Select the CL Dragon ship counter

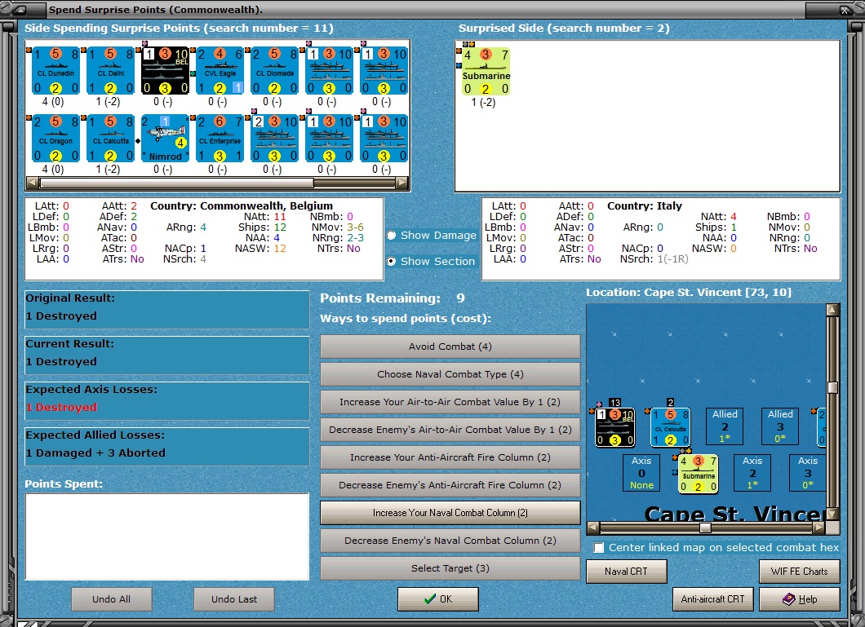pyautogui.click(x=55, y=139)
